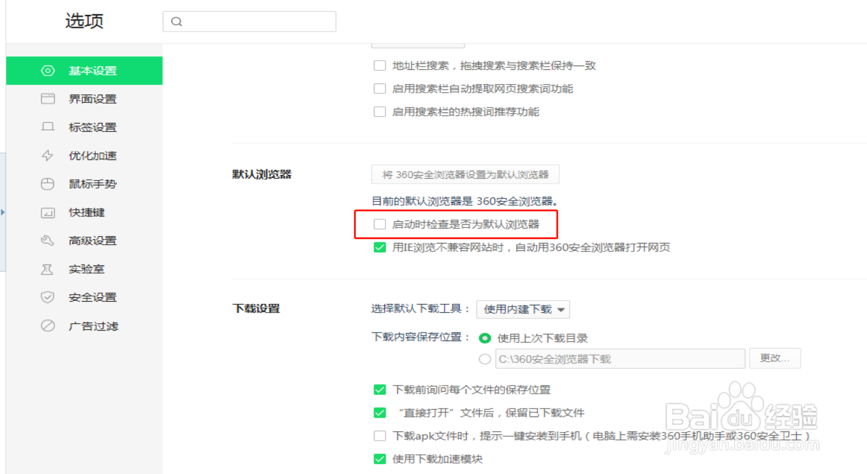Click the 高级设置 wrench icon
Image resolution: width=867 pixels, height=474 pixels.
(48, 240)
